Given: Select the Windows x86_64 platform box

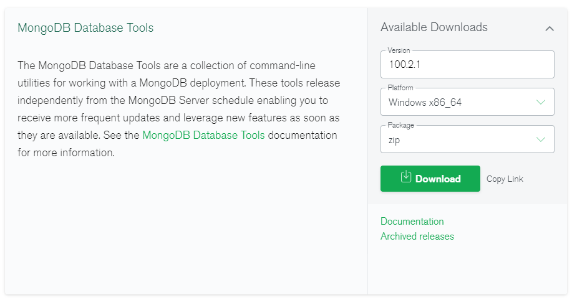Looking at the screenshot, I should click(467, 102).
